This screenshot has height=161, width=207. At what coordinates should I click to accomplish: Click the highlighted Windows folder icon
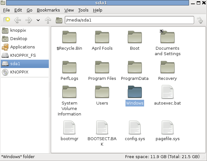(x=135, y=92)
